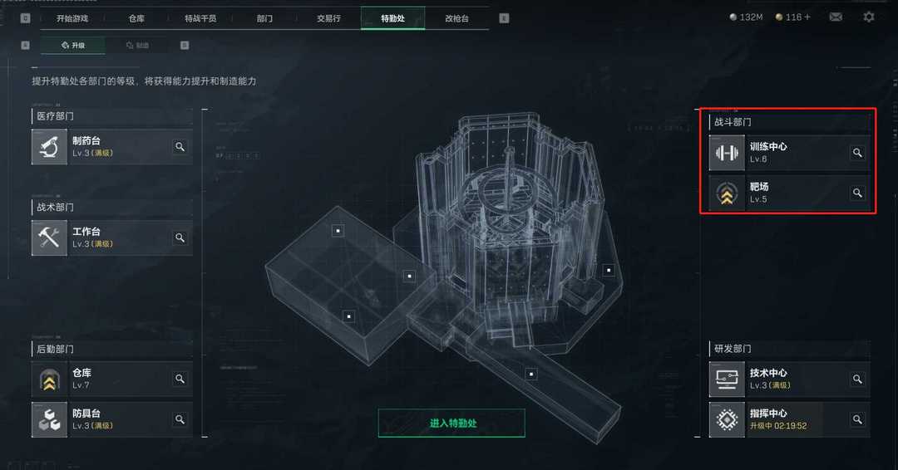Select the dimmed sub-tab beside 升级

(x=137, y=45)
